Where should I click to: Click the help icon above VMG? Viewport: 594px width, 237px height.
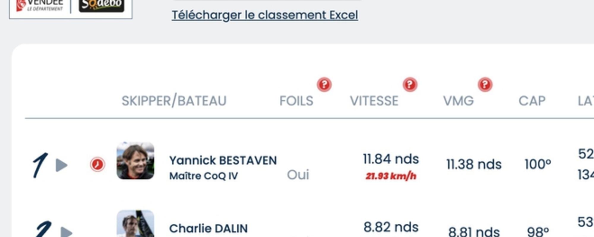click(485, 85)
